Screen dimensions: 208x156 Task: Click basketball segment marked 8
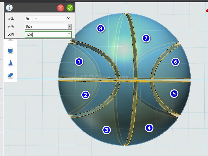100,28
